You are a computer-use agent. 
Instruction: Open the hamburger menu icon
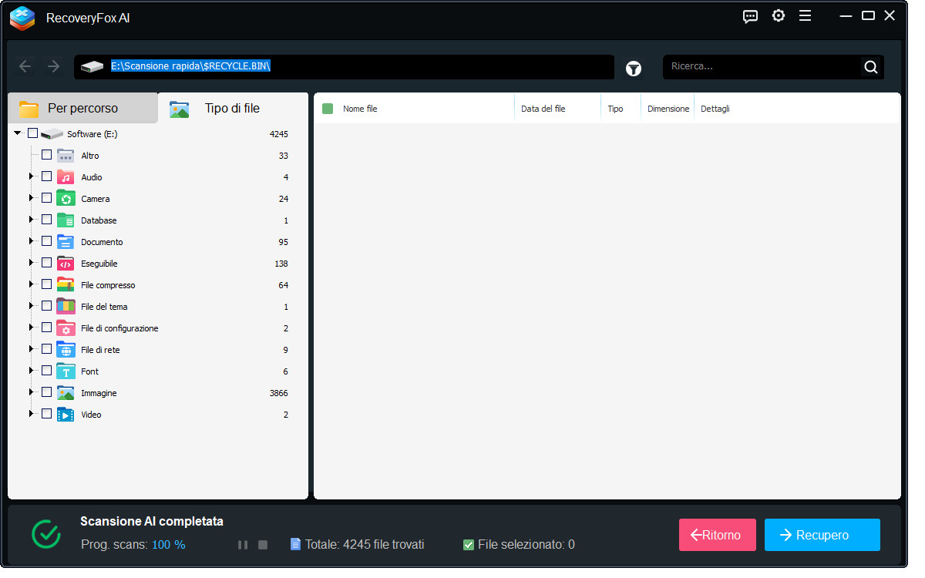pyautogui.click(x=805, y=16)
